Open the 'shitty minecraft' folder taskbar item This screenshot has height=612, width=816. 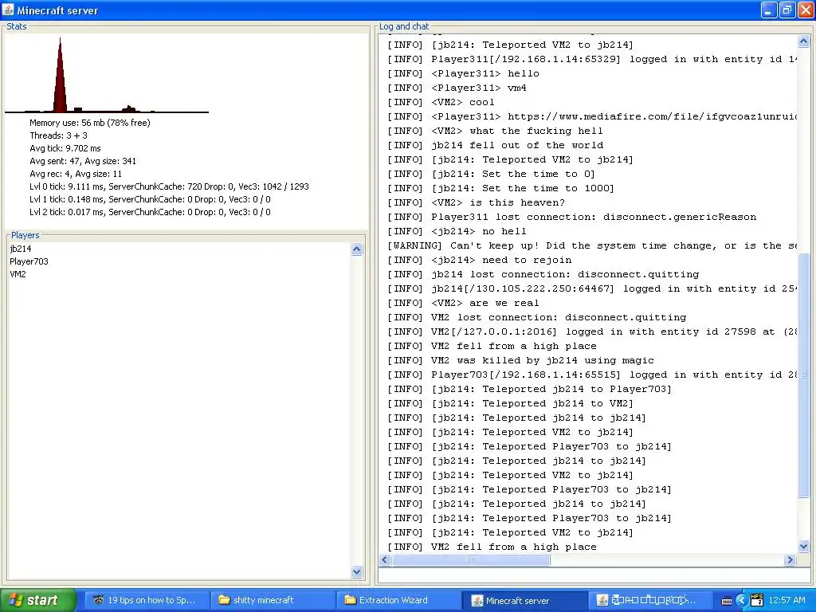(273, 600)
